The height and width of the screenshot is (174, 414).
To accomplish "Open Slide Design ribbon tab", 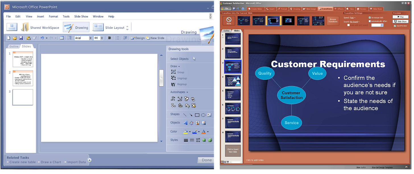I will pos(310,9).
